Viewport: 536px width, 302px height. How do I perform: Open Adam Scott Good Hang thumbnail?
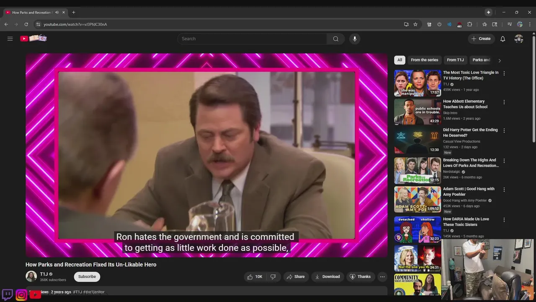417,199
